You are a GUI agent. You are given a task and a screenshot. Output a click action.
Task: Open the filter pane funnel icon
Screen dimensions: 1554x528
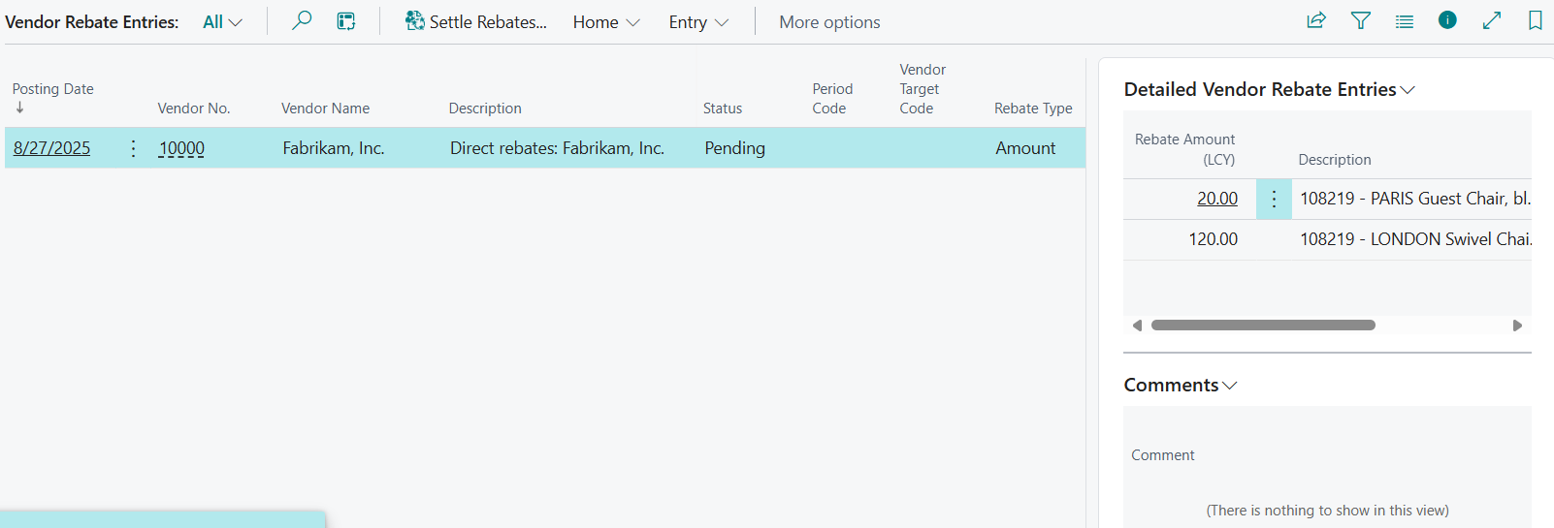pyautogui.click(x=1361, y=20)
